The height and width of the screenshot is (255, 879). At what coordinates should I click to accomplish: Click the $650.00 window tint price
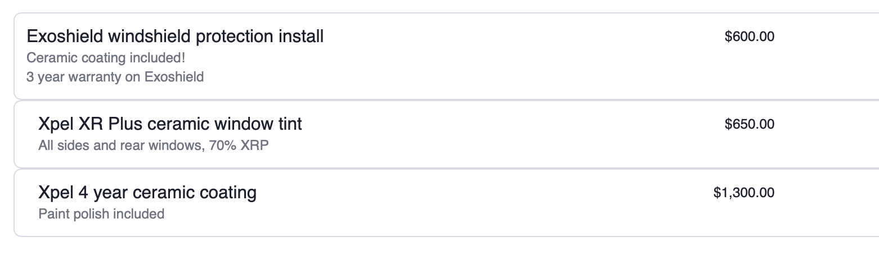pyautogui.click(x=749, y=124)
